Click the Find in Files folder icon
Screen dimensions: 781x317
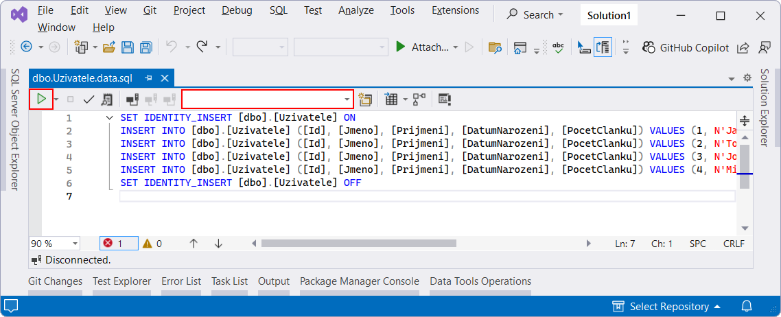495,47
